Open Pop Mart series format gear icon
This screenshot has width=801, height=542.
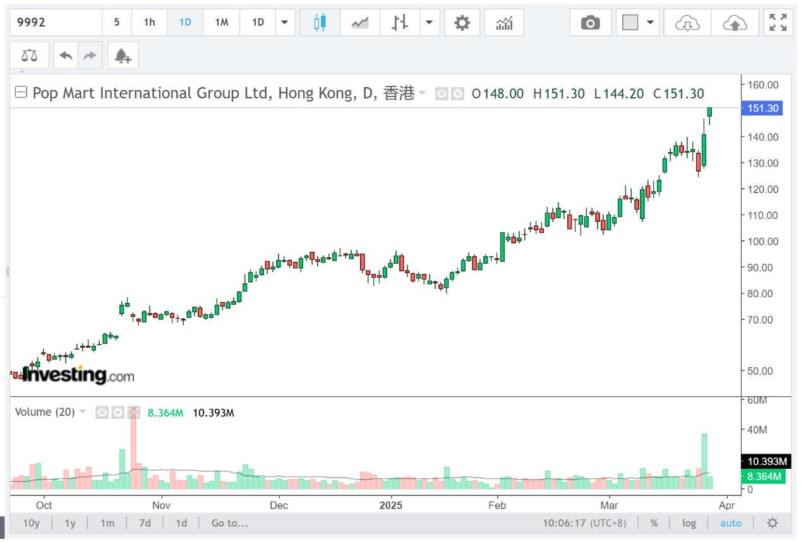pyautogui.click(x=457, y=94)
